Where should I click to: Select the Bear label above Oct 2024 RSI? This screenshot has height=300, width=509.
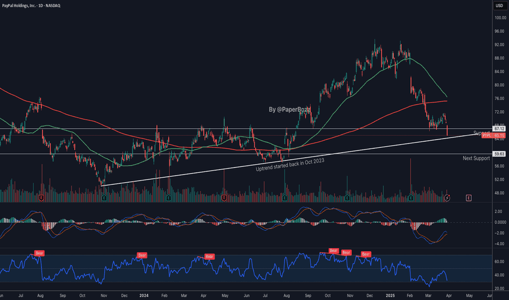(x=333, y=251)
